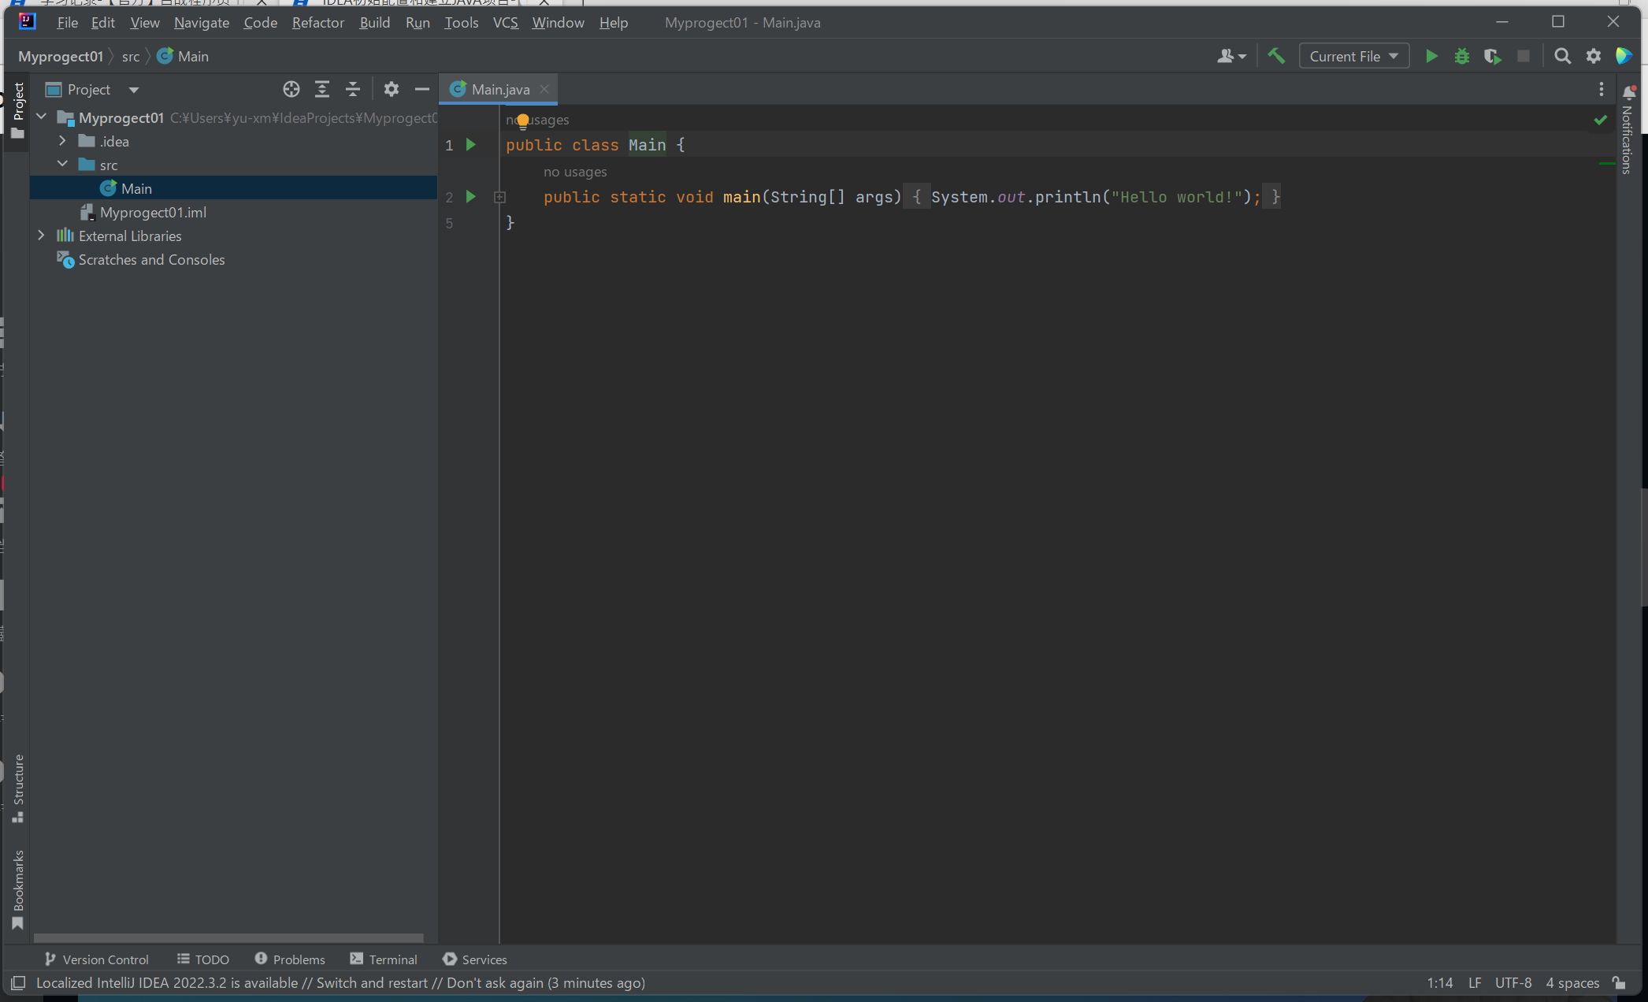
Task: Open the Problems tool window
Action: click(290, 959)
